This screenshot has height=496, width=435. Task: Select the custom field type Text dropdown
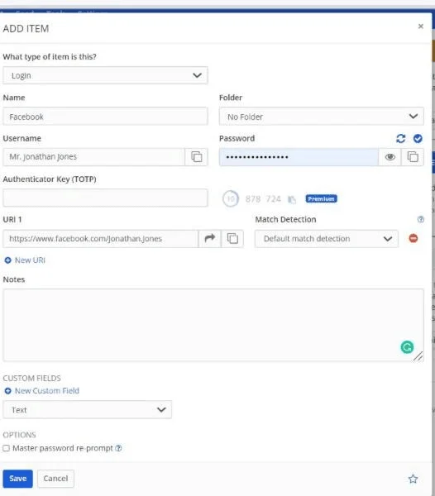click(x=88, y=410)
